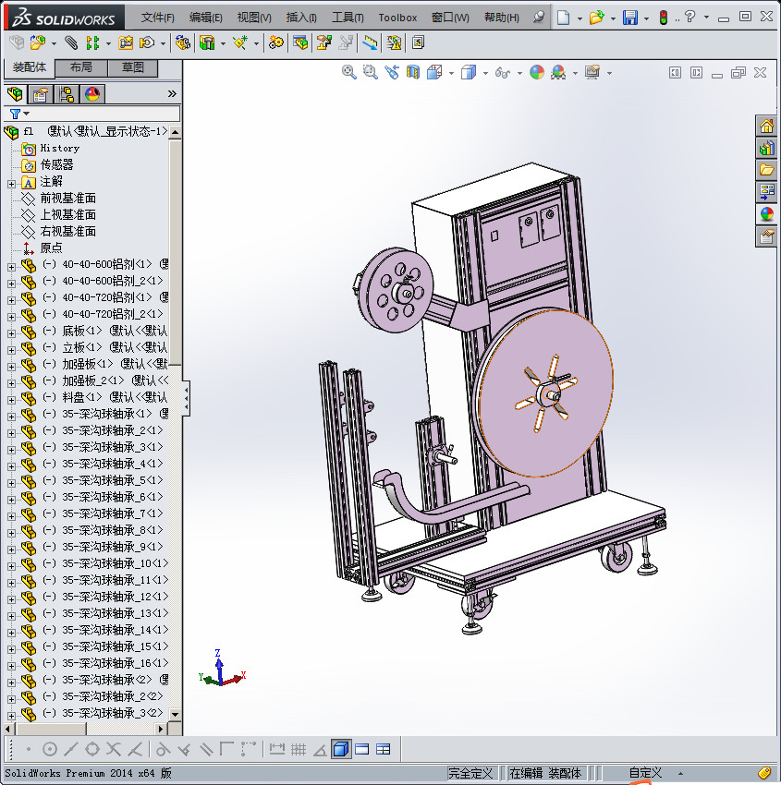Open the ConfigurationManager tab
Screen dimensions: 781x785
click(67, 93)
